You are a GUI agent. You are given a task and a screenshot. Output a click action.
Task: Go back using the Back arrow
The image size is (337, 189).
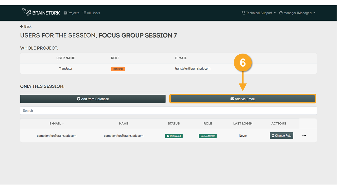coord(26,27)
